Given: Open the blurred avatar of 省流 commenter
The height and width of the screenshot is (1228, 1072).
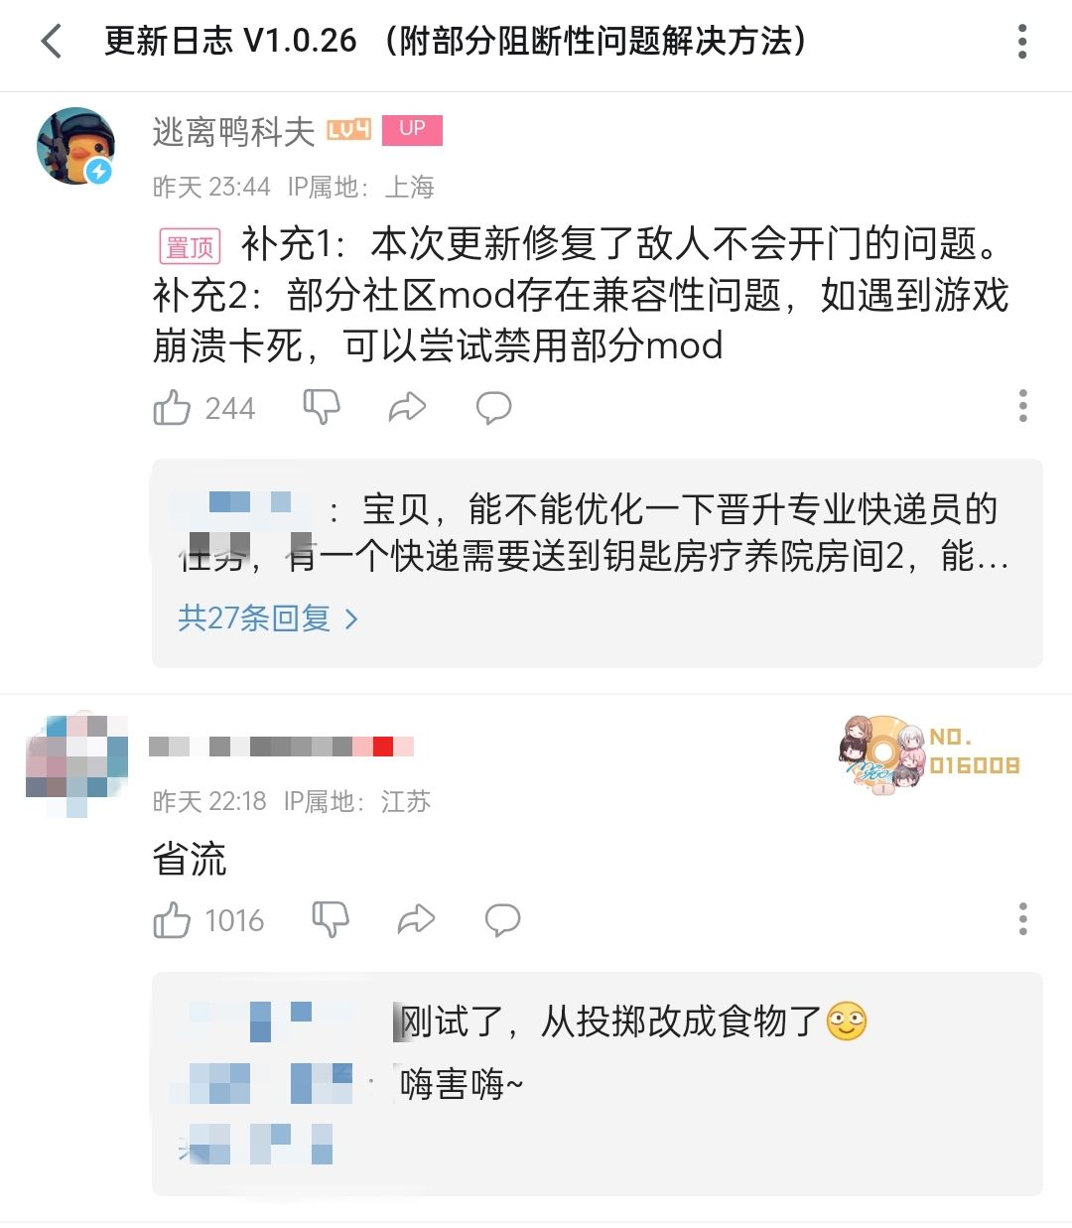Looking at the screenshot, I should (x=76, y=762).
